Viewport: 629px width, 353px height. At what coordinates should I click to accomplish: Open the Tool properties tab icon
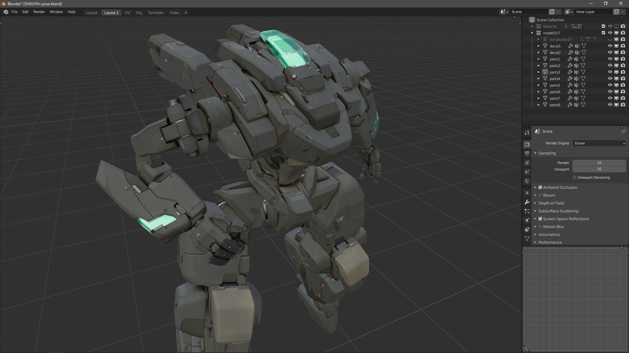527,133
